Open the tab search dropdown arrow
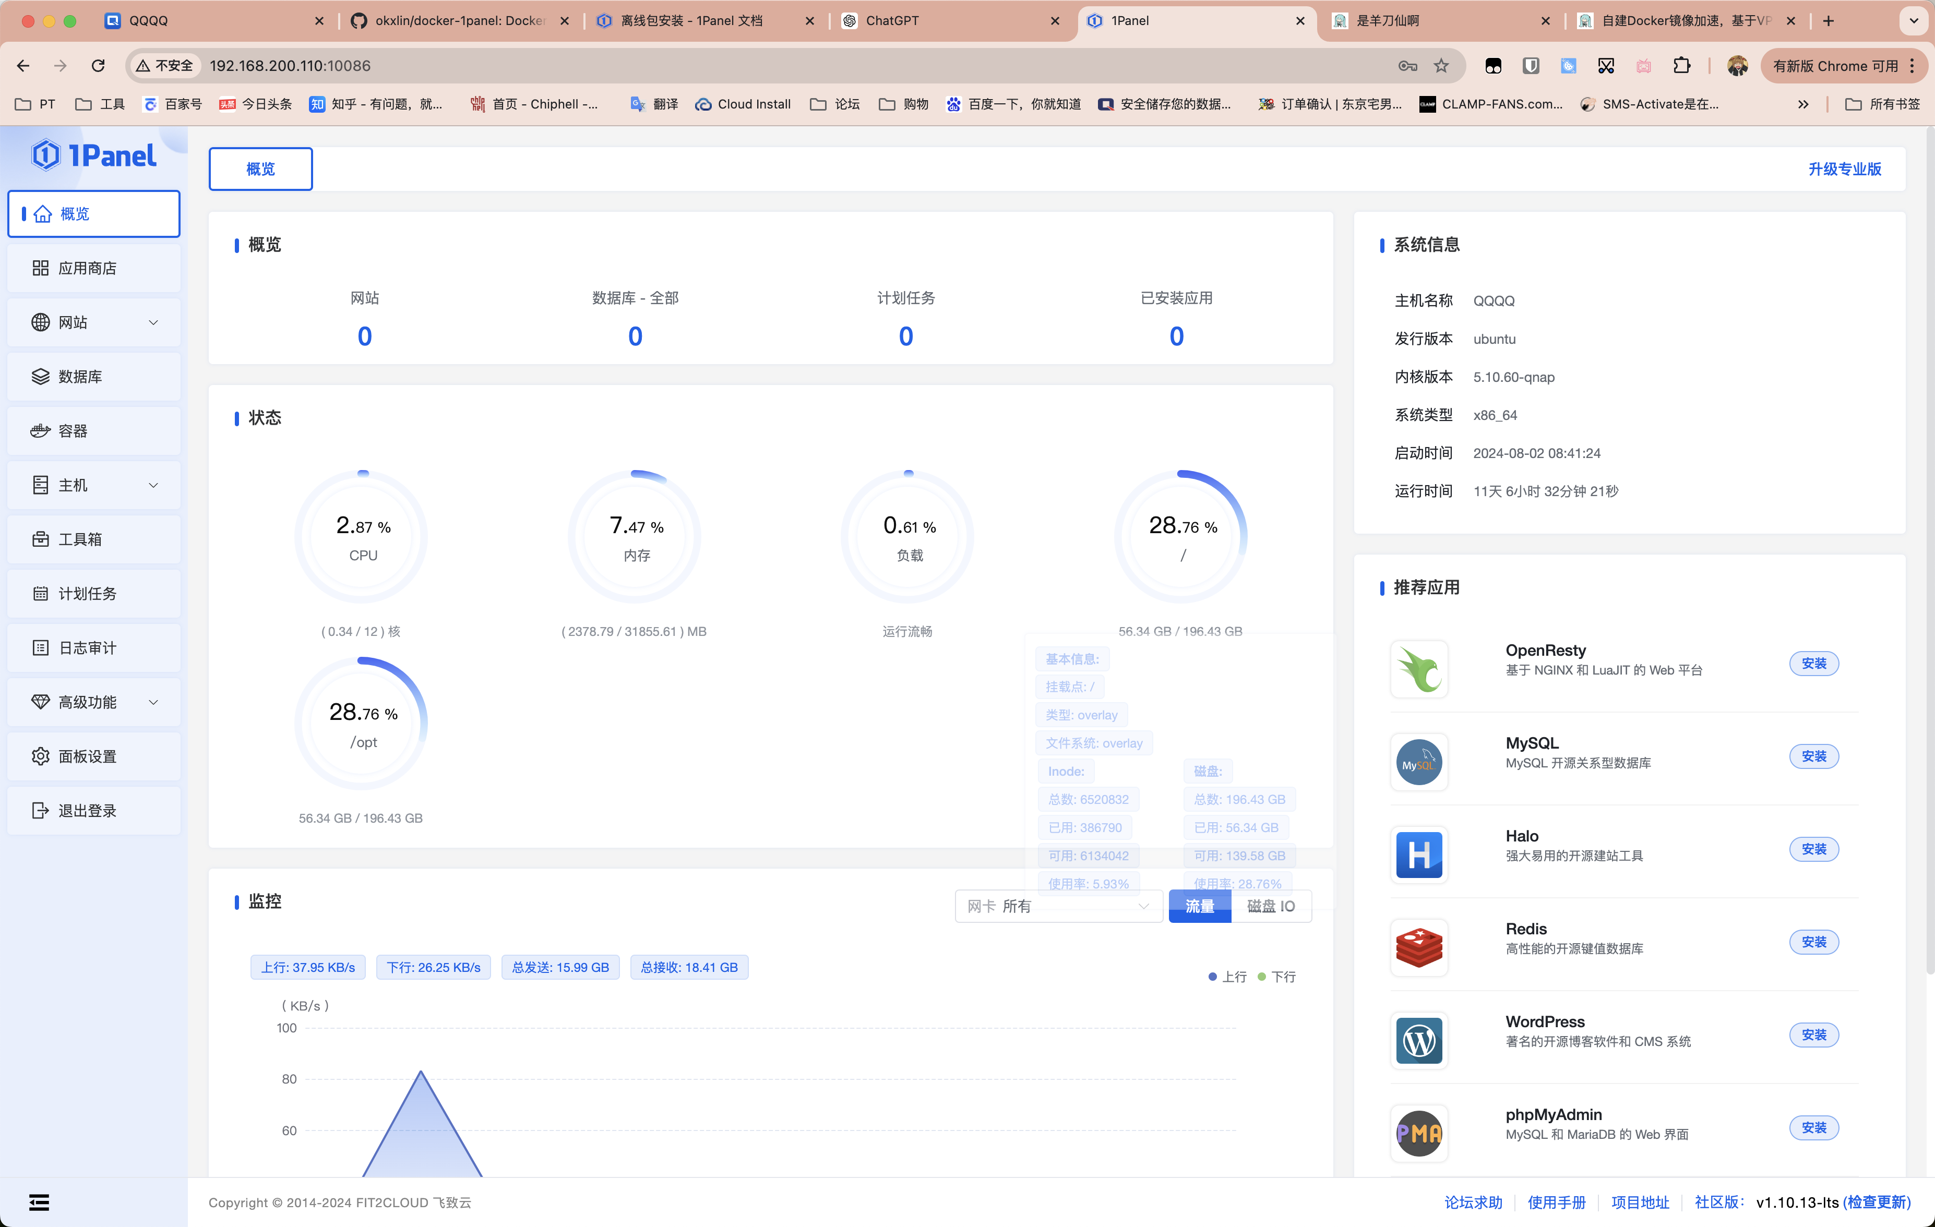 (x=1913, y=21)
